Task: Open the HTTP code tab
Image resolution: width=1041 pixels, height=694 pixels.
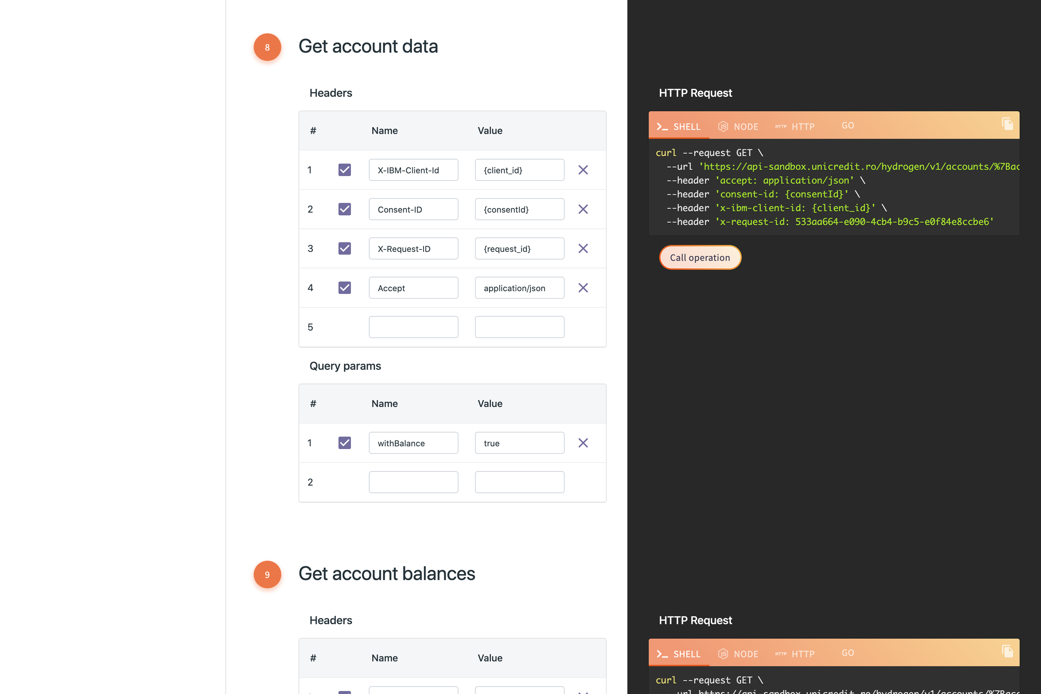Action: point(795,127)
